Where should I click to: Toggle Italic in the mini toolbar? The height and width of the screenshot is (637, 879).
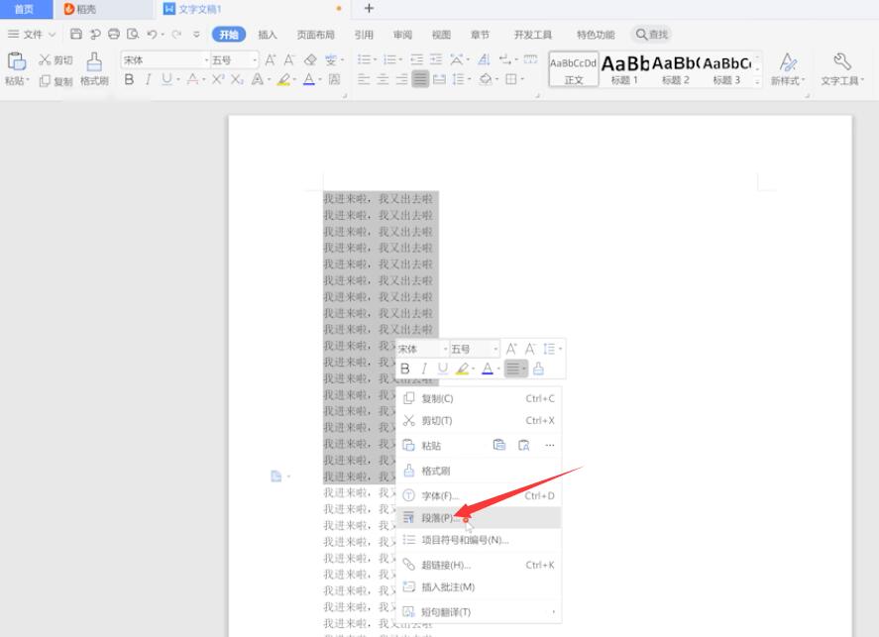coord(424,369)
